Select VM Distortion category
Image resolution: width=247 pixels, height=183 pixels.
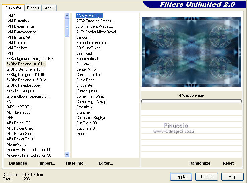18,21
